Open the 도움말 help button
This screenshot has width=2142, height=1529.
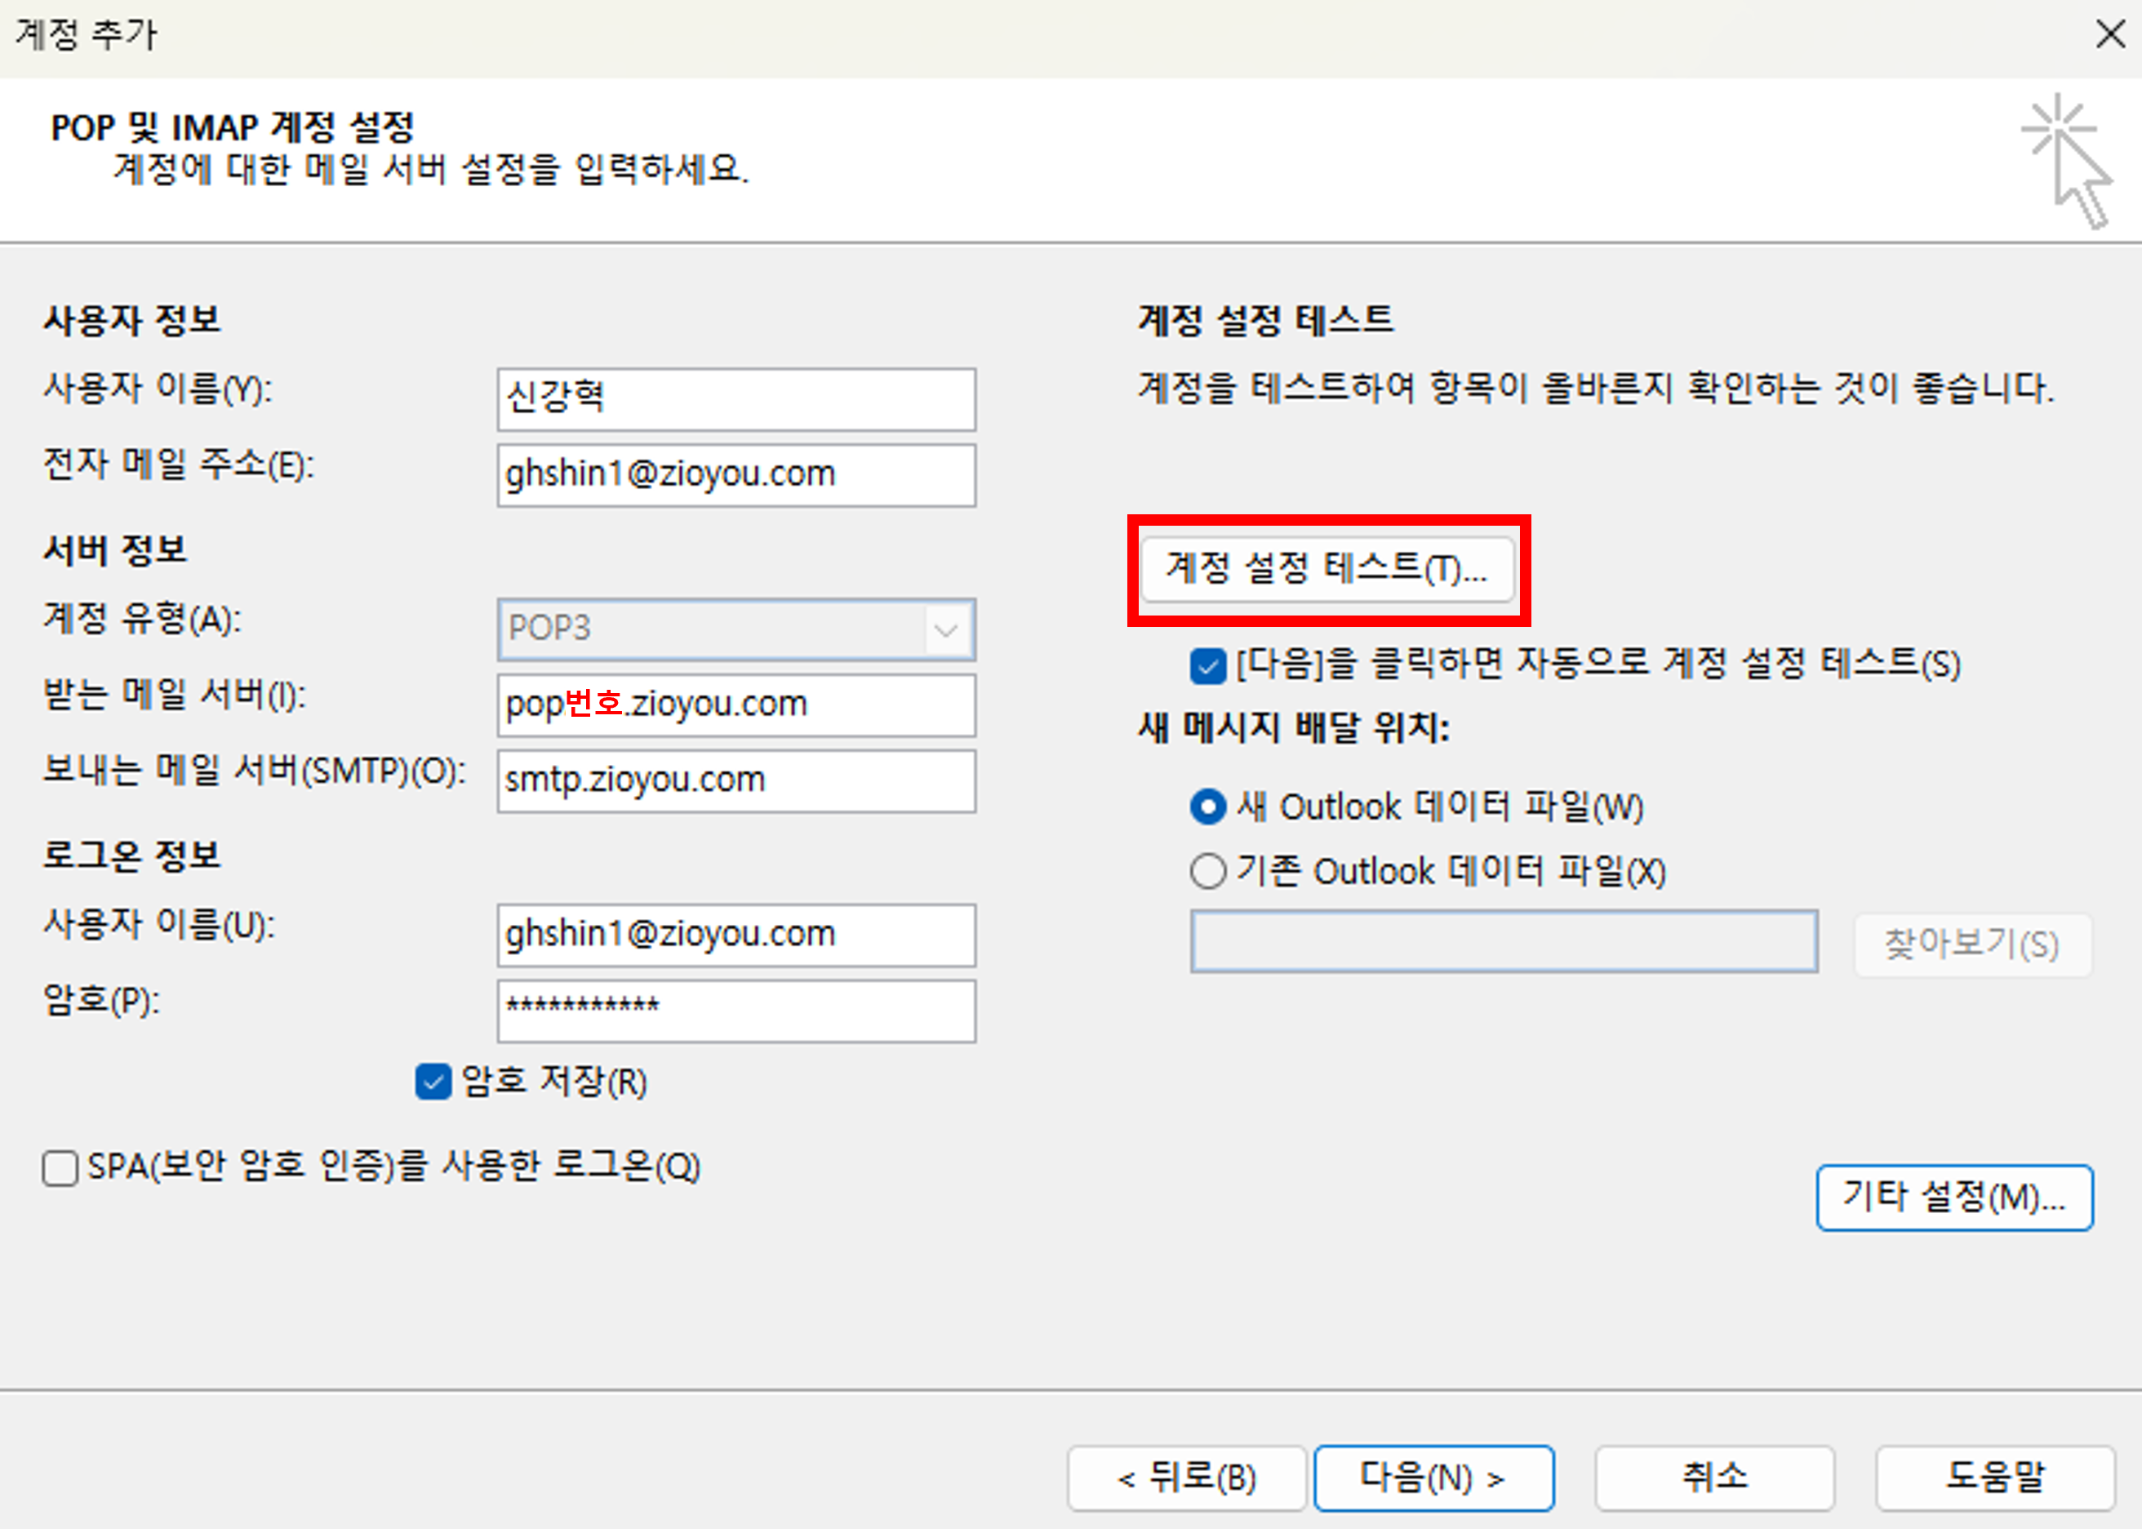click(1995, 1478)
